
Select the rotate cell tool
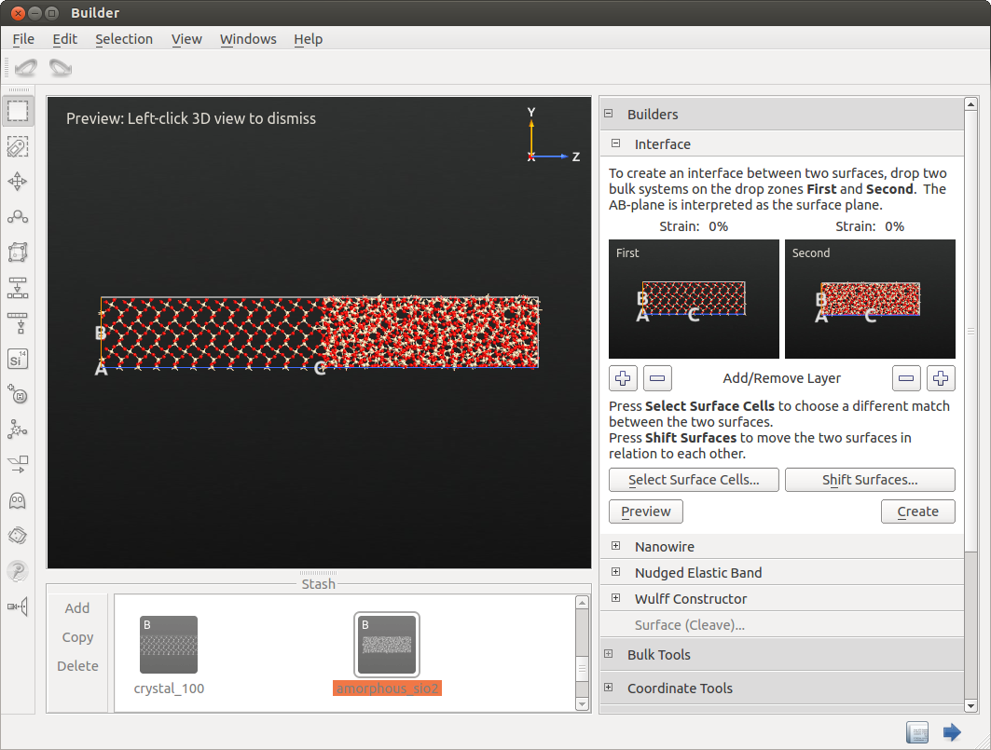pyautogui.click(x=18, y=536)
